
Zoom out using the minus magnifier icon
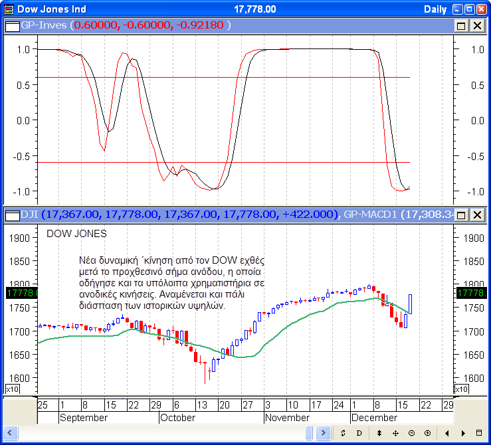point(411,433)
